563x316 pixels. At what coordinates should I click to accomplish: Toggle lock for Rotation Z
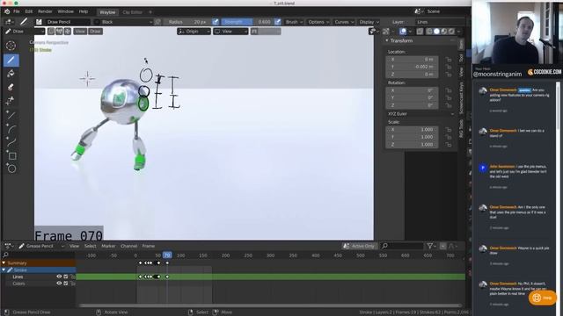click(449, 105)
